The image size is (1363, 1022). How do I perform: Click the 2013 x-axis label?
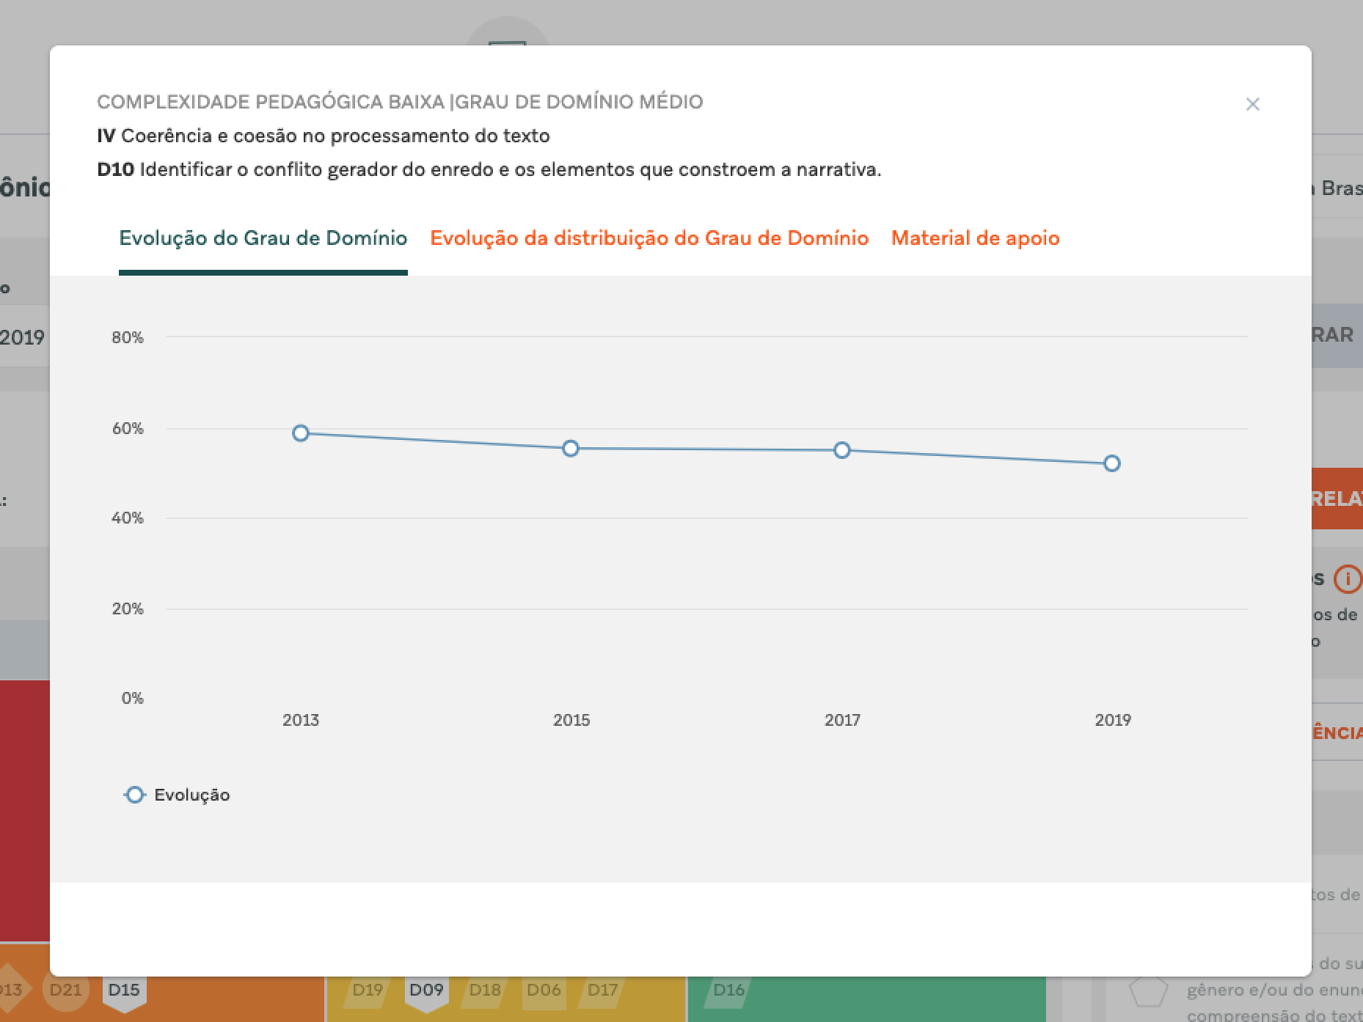point(301,720)
